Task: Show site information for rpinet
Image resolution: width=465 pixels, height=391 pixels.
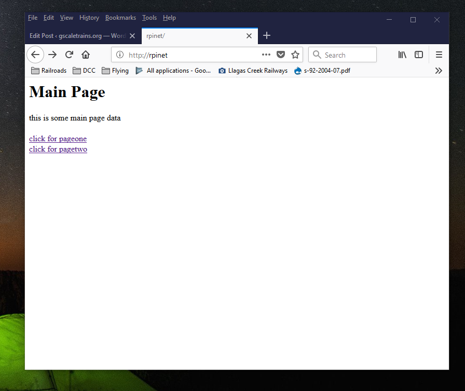Action: click(120, 55)
